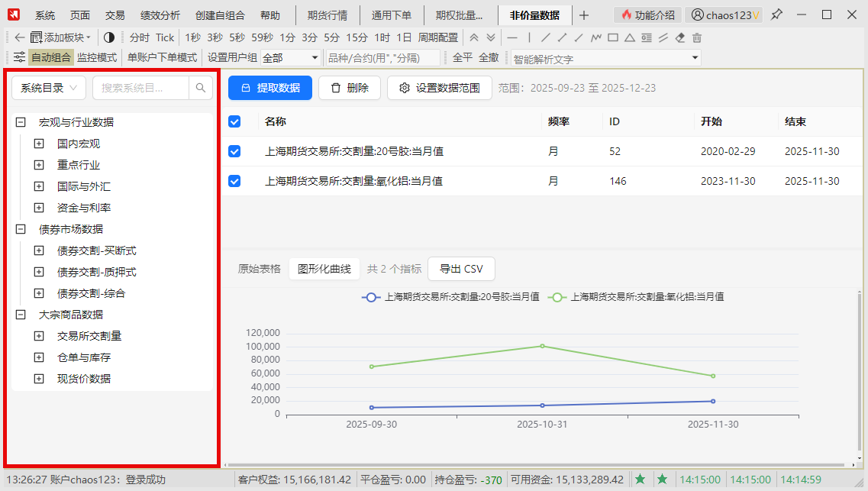Uncheck the 氧化铝 delivery volume row
The image size is (868, 491).
click(x=235, y=181)
